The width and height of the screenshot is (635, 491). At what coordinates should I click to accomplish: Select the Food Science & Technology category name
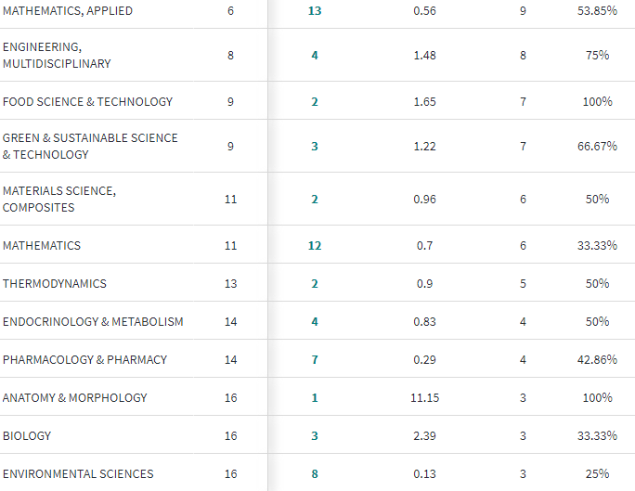pos(87,102)
